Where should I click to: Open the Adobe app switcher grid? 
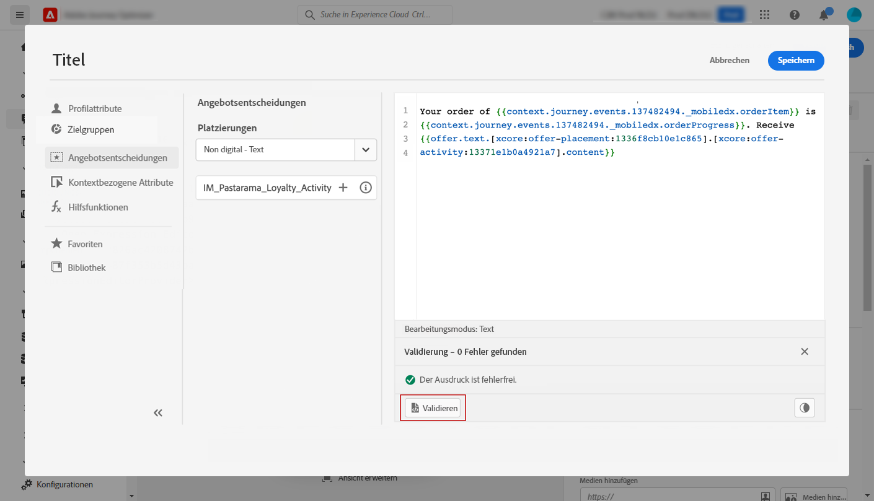click(765, 15)
